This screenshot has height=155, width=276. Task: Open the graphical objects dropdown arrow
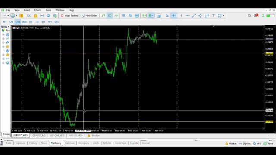(x=223, y=15)
